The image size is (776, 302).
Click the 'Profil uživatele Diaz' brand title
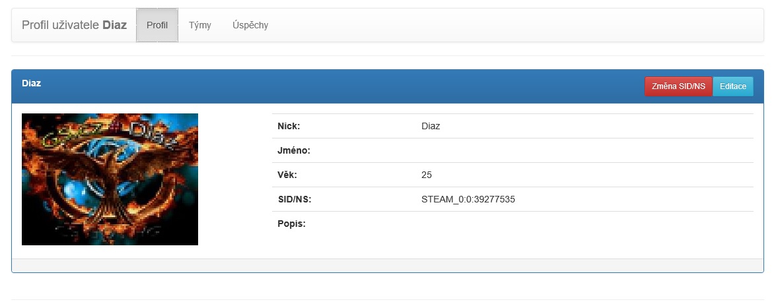point(74,25)
